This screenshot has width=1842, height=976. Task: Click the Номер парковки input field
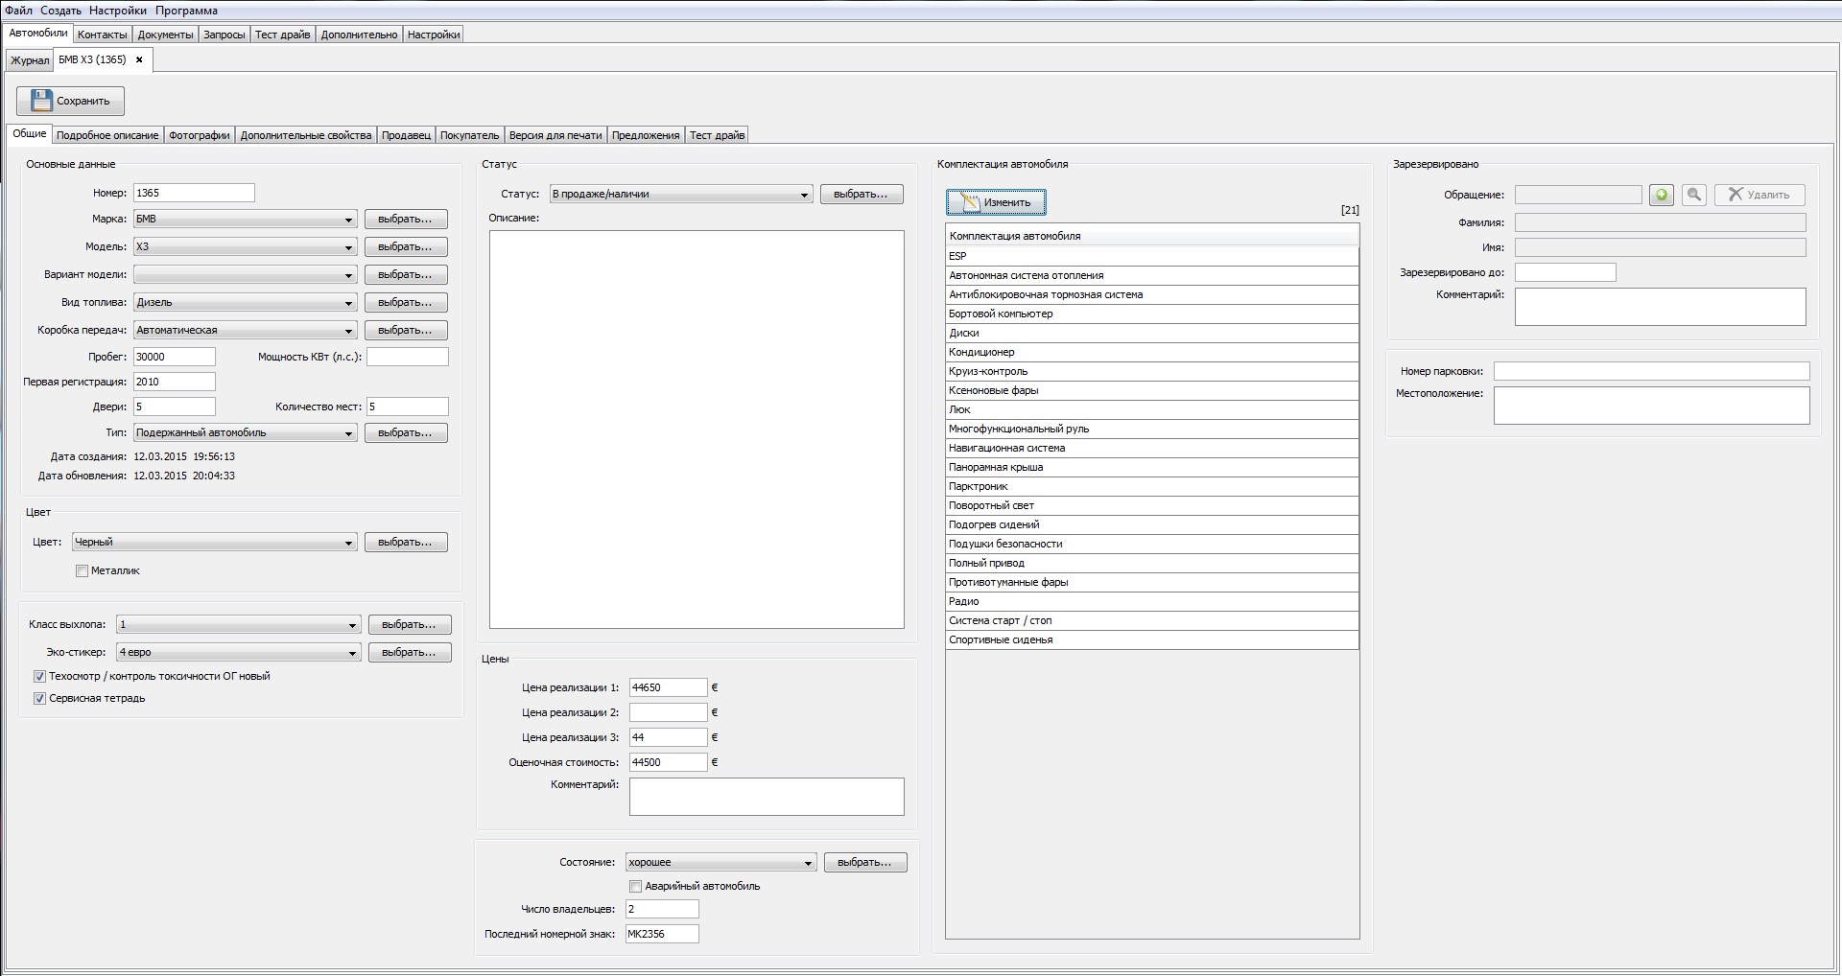tap(1652, 371)
